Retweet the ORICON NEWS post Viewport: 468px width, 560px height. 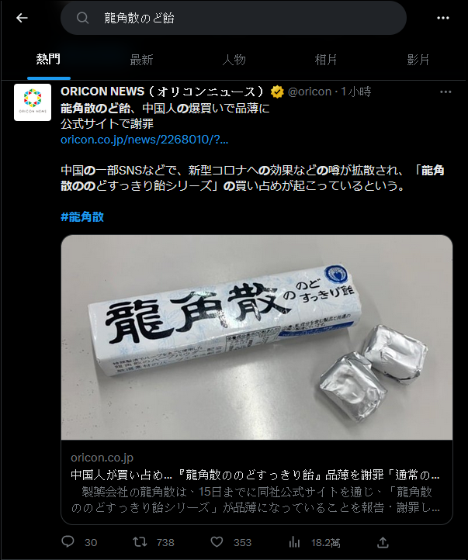click(140, 542)
